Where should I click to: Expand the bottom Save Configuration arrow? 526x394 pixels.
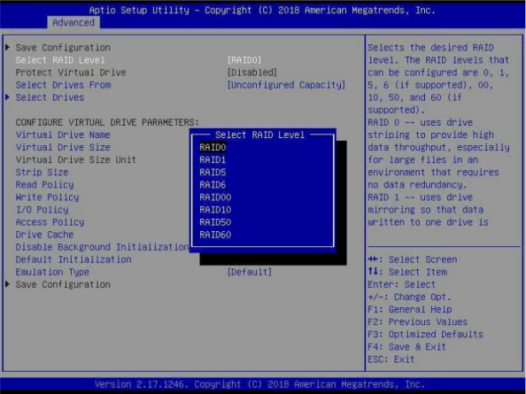(8, 284)
